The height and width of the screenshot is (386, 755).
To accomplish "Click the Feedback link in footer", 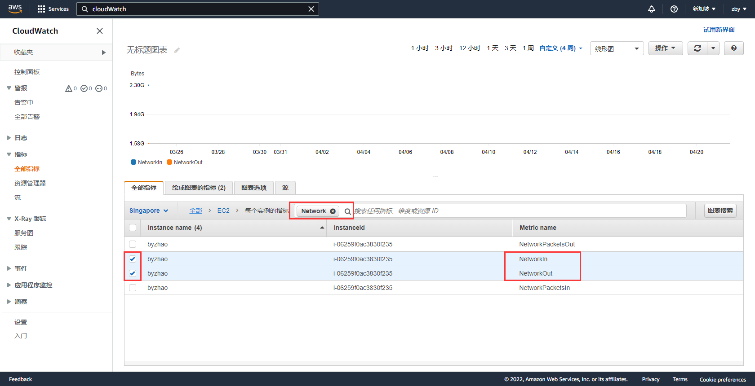I will click(21, 379).
